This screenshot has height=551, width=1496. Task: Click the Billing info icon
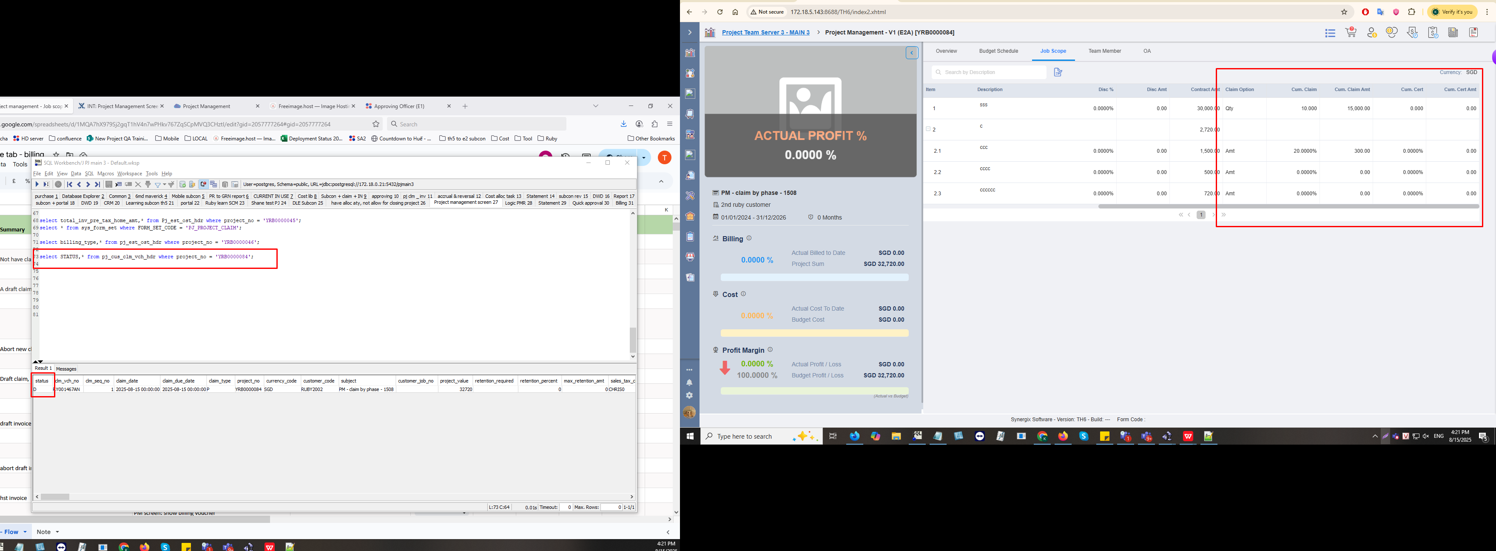coord(748,238)
